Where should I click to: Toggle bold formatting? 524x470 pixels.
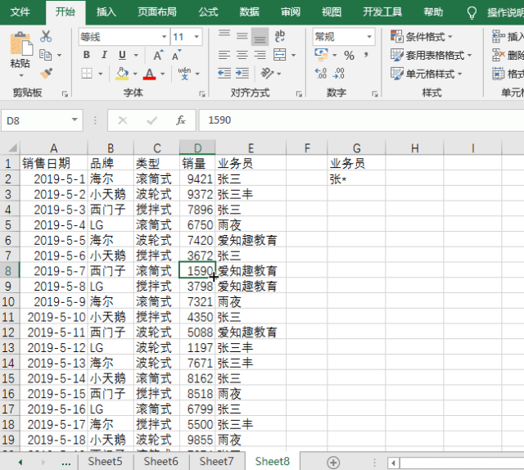[87, 55]
